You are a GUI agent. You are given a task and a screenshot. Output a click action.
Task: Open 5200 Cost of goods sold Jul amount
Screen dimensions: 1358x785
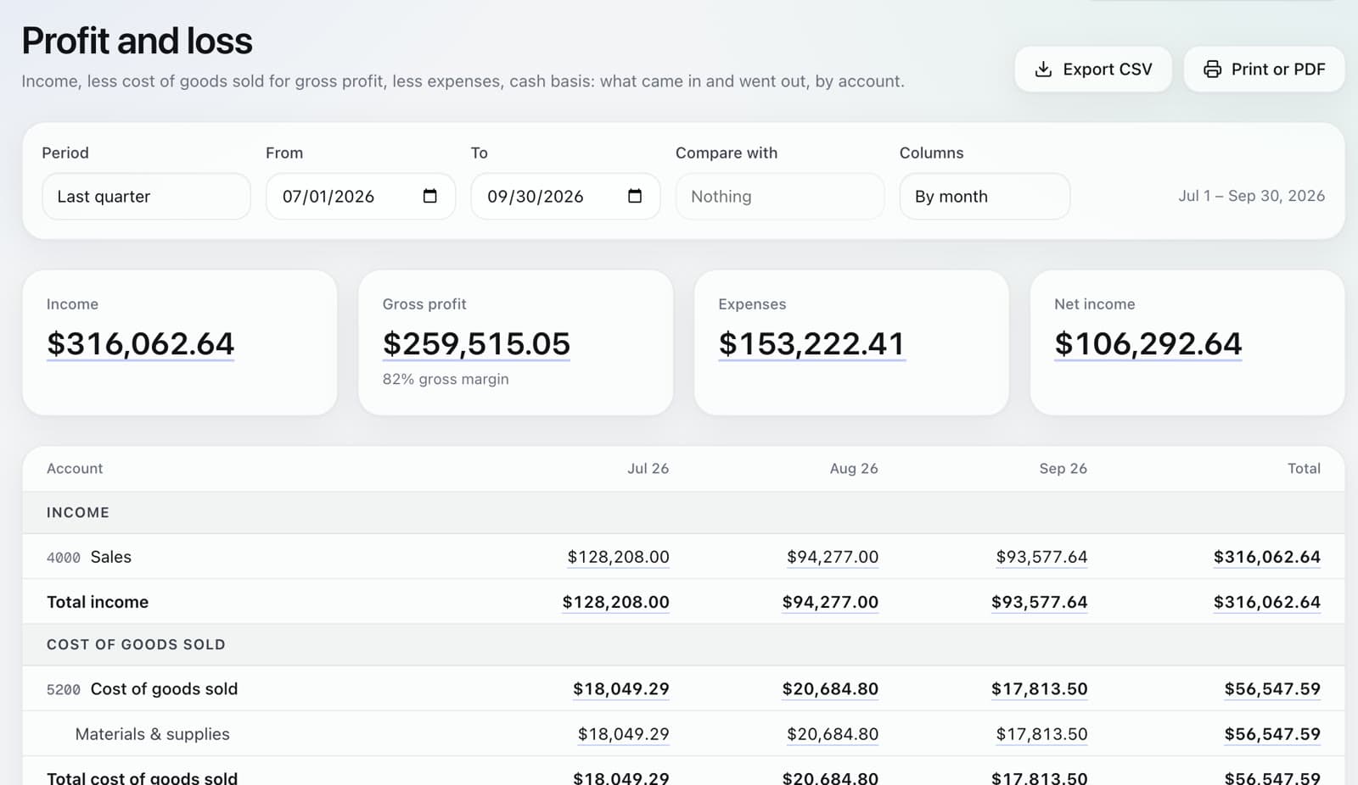pos(621,689)
